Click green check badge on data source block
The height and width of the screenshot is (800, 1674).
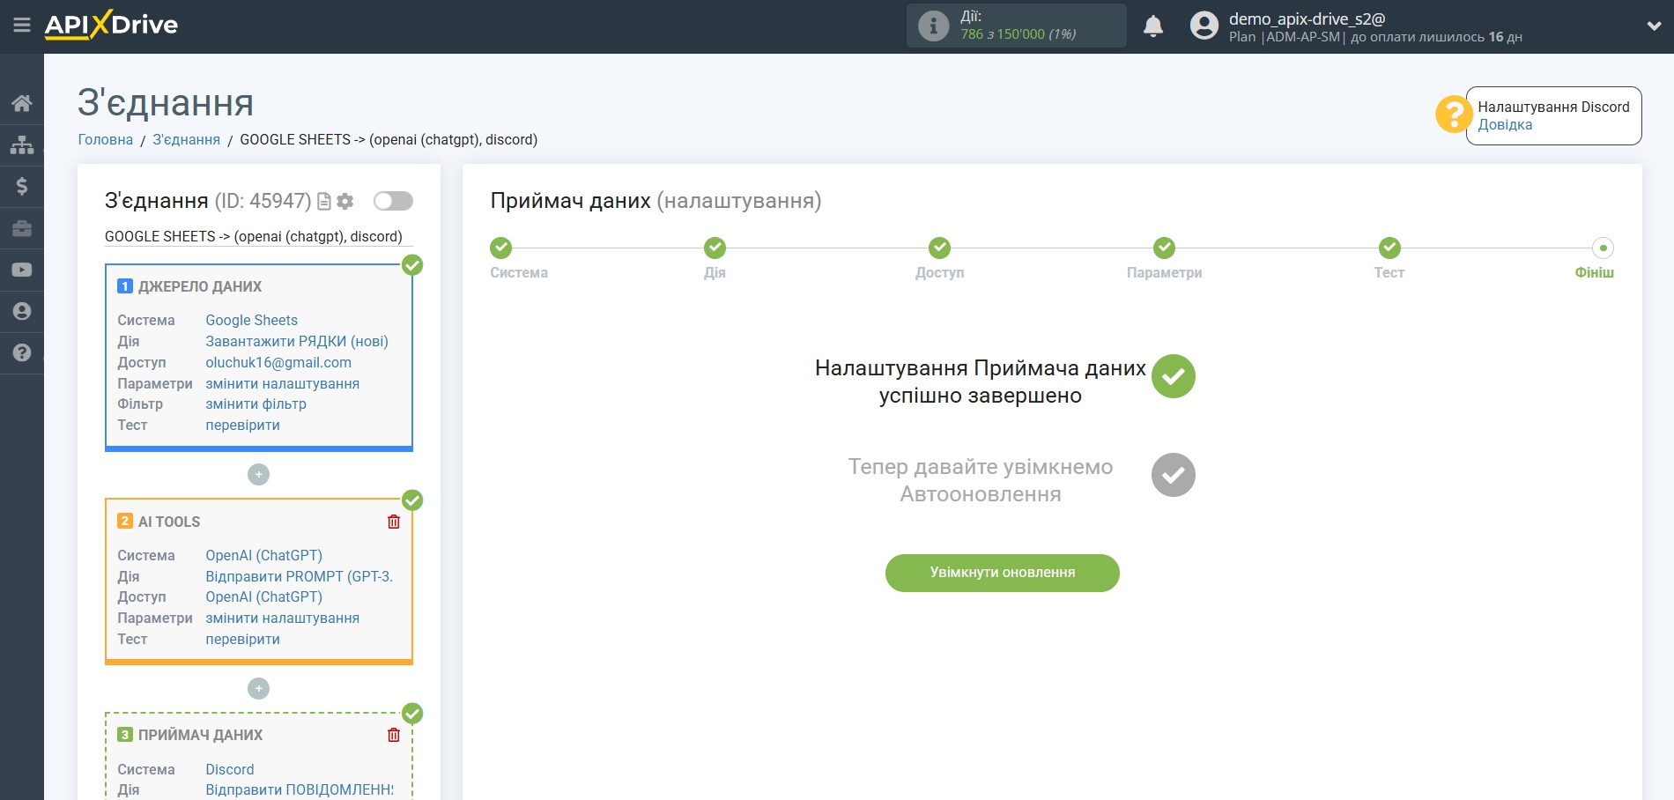pos(412,265)
